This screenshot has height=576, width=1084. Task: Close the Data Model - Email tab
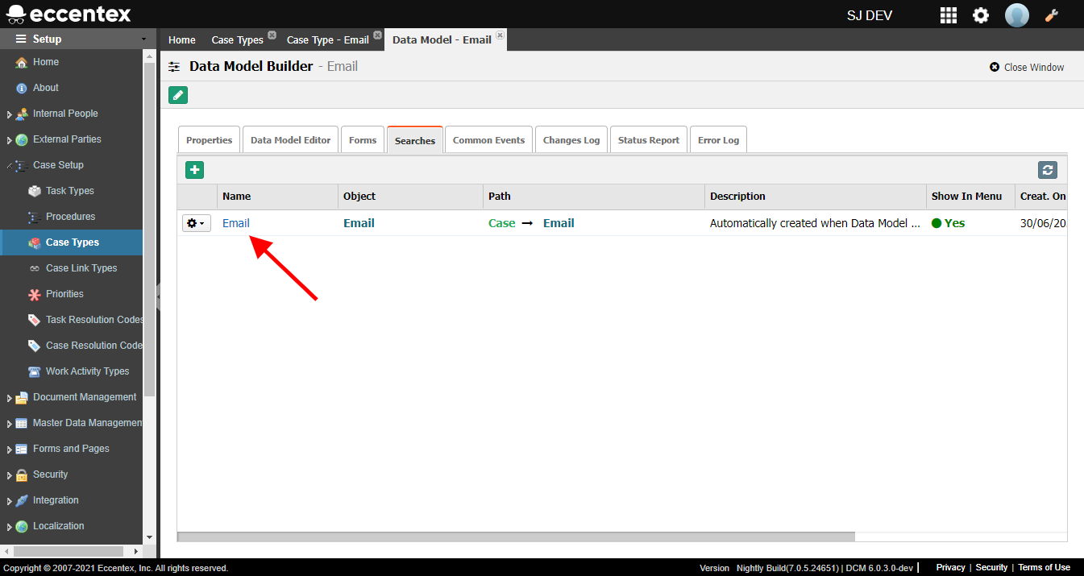pos(500,35)
